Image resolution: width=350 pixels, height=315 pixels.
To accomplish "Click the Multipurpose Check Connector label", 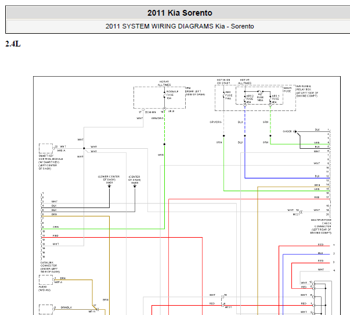I will pos(321,227).
